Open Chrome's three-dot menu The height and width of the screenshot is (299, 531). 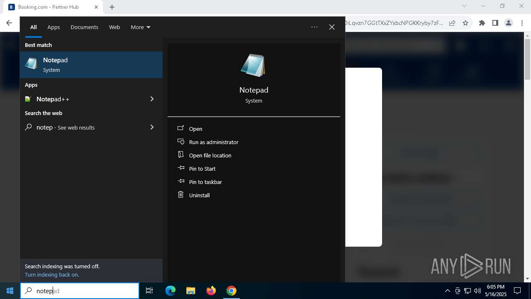(522, 23)
